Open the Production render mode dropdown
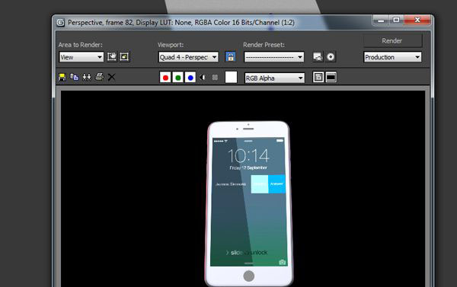The width and height of the screenshot is (457, 287). (392, 57)
